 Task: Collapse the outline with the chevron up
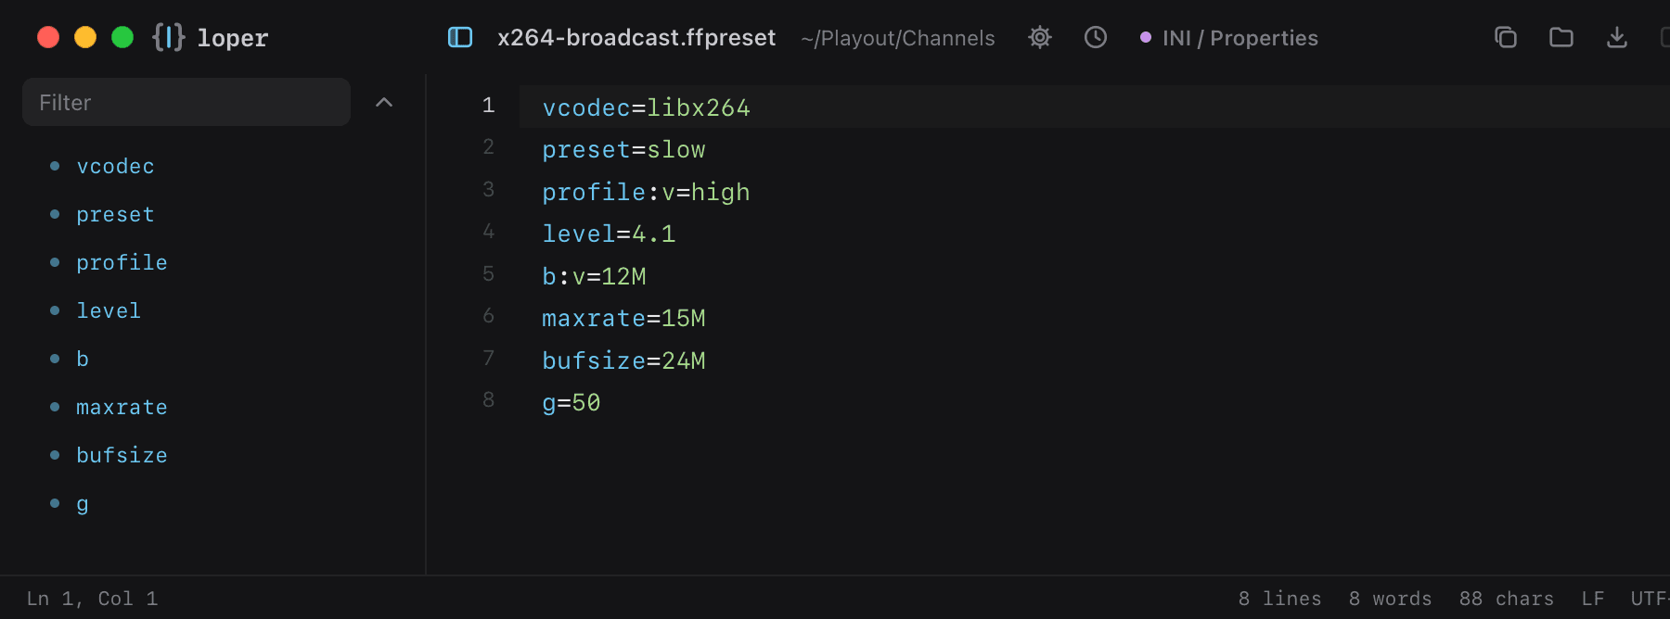click(x=384, y=102)
